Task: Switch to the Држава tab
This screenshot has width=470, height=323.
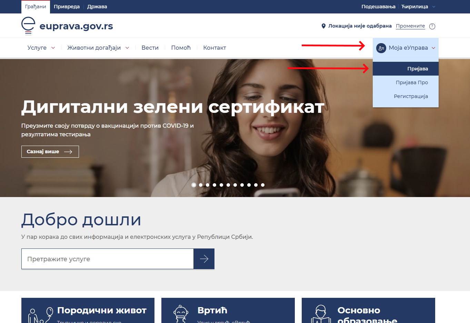Action: pyautogui.click(x=97, y=6)
